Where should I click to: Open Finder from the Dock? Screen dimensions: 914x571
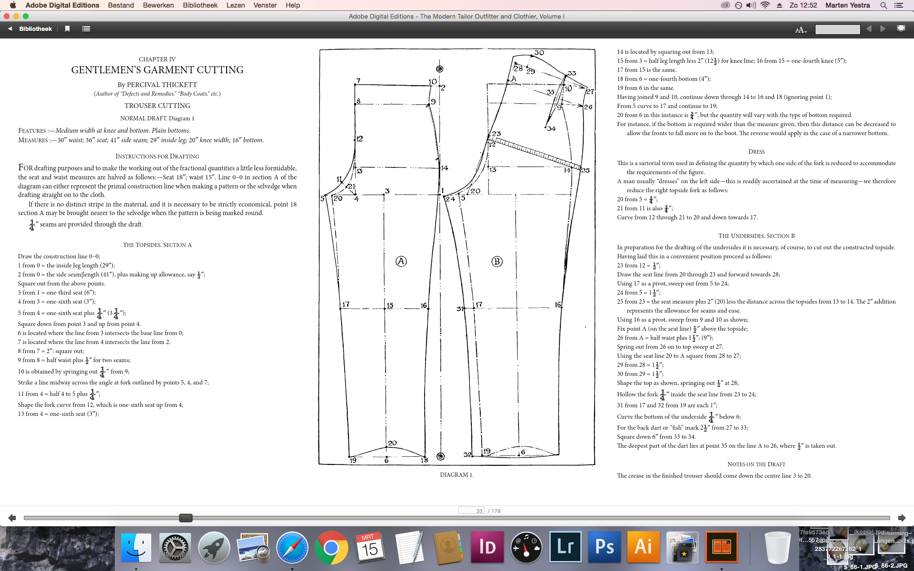point(136,547)
